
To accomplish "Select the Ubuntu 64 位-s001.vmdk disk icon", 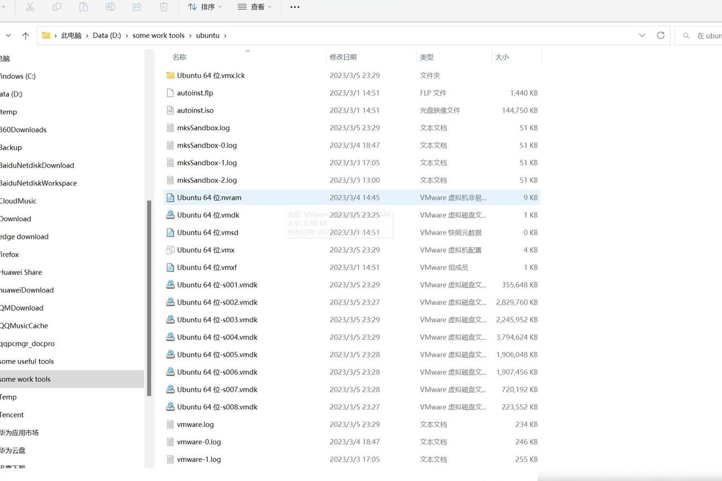I will point(170,284).
